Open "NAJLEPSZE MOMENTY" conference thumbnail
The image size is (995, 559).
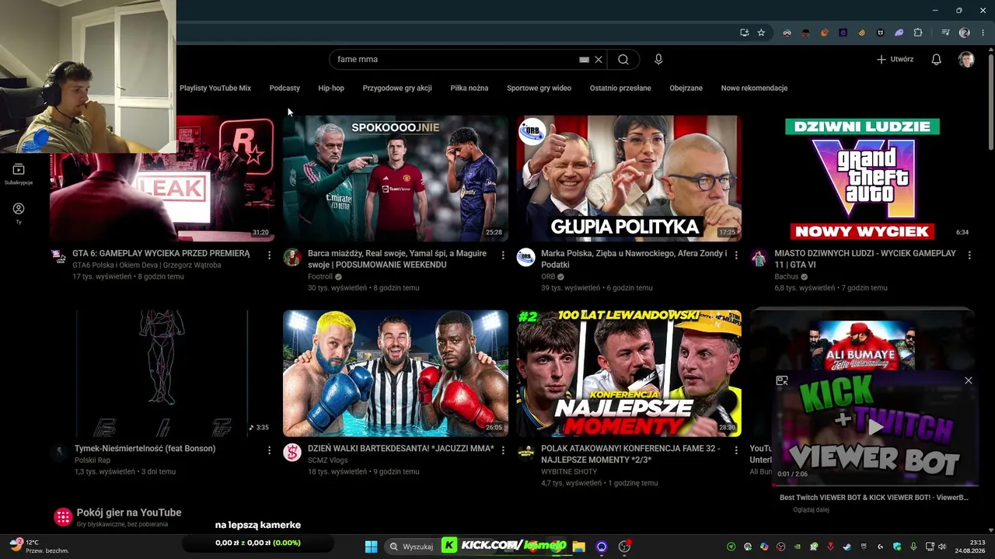pos(629,373)
